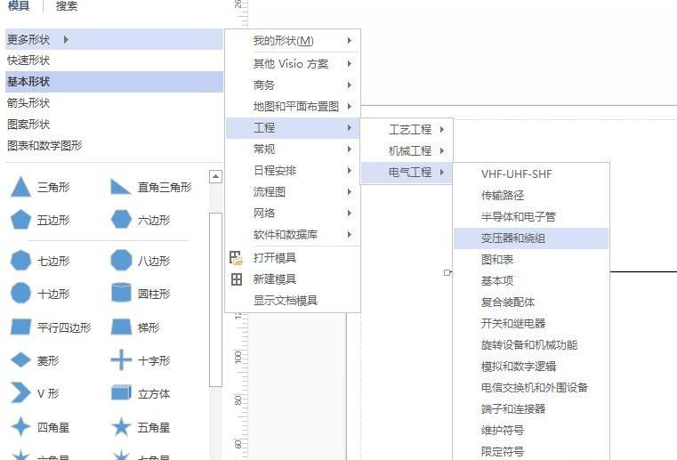This screenshot has width=677, height=460.
Task: Open the 基本形状 stencil
Action: pyautogui.click(x=114, y=82)
